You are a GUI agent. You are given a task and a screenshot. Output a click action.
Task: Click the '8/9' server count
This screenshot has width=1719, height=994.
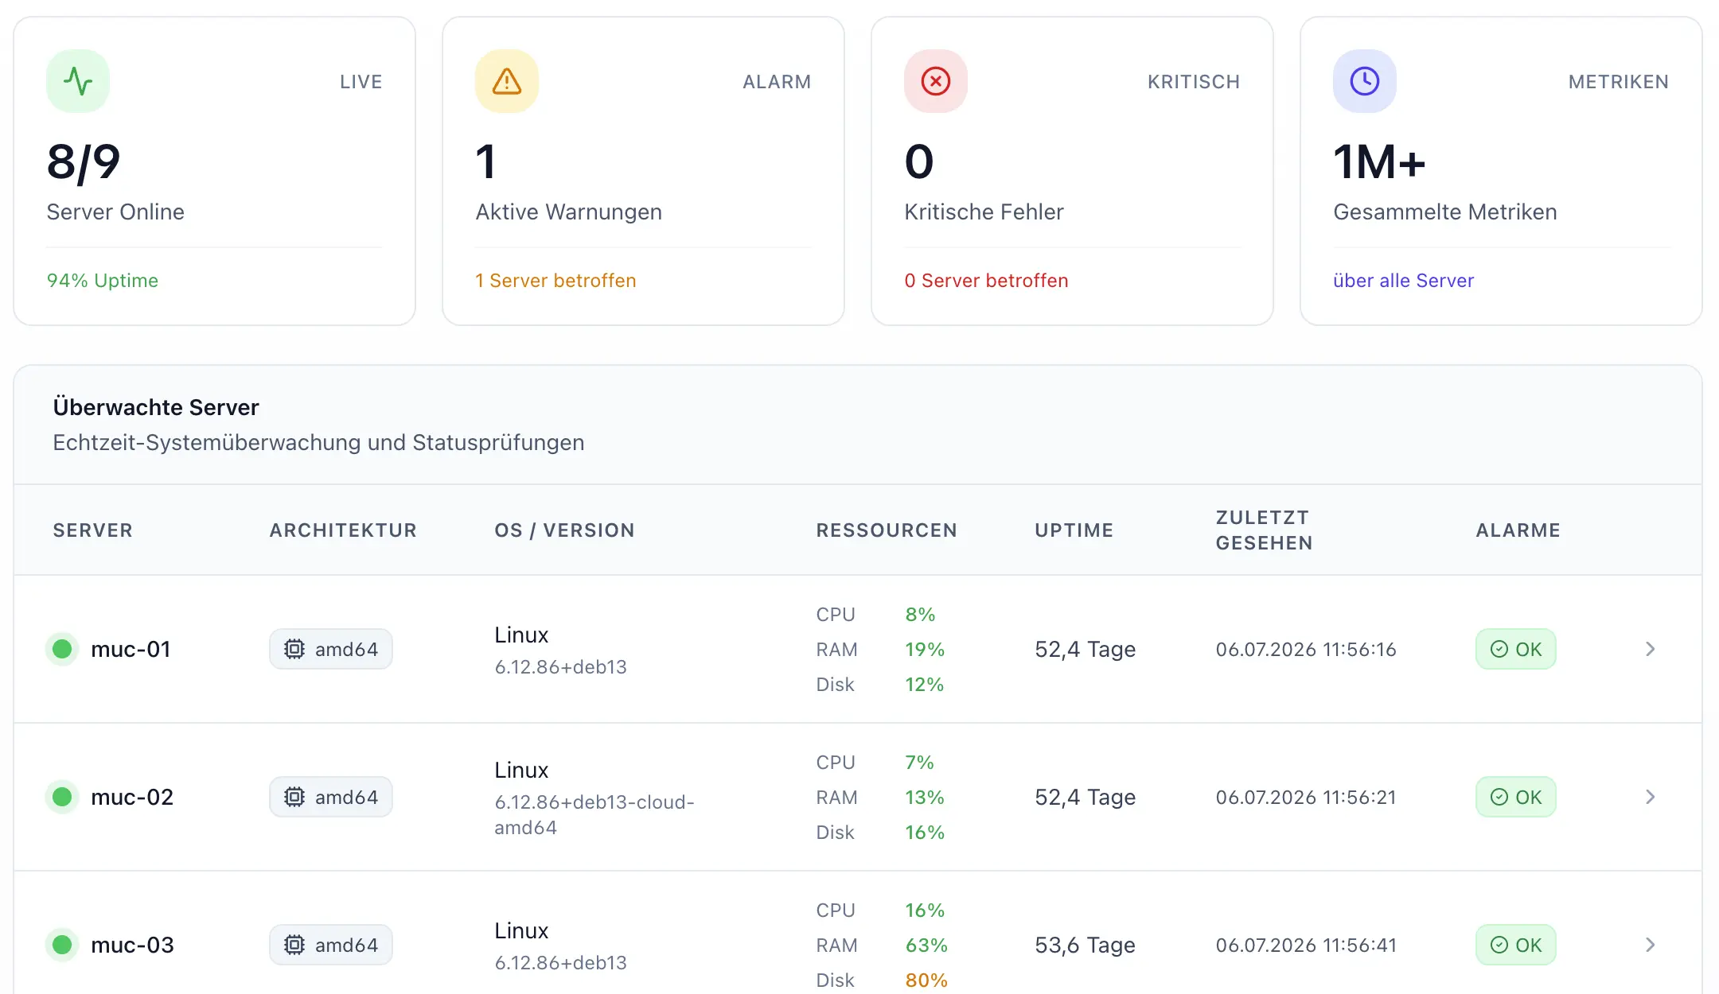pyautogui.click(x=84, y=162)
